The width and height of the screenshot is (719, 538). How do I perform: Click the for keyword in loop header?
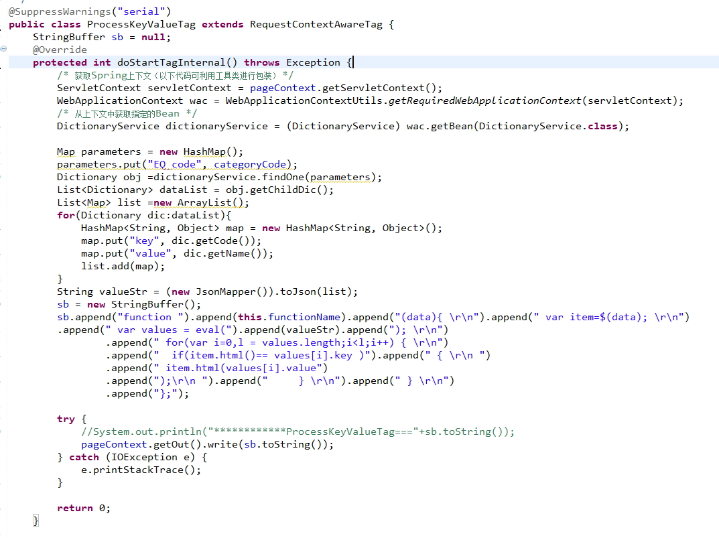tap(66, 215)
